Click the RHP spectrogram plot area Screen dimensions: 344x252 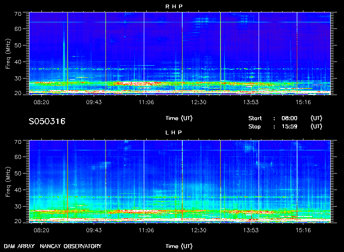pos(180,53)
